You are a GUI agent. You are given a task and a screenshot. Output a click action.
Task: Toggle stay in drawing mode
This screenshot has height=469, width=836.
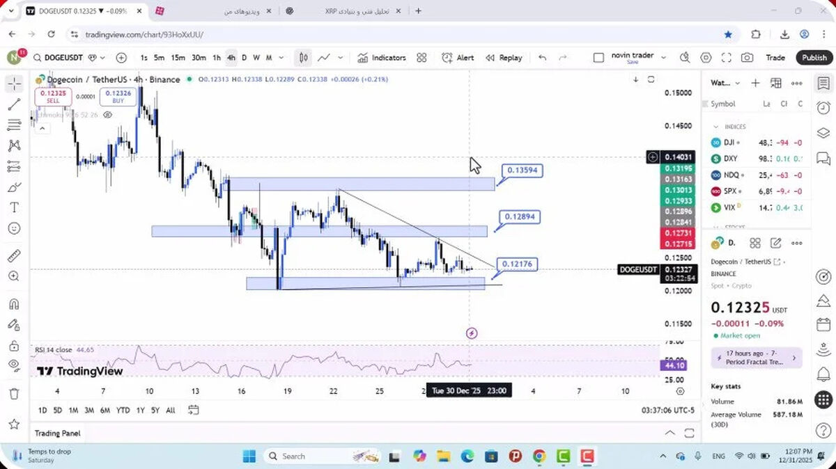[x=14, y=325]
